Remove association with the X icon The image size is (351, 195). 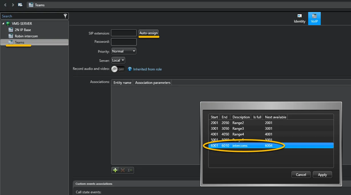click(123, 170)
